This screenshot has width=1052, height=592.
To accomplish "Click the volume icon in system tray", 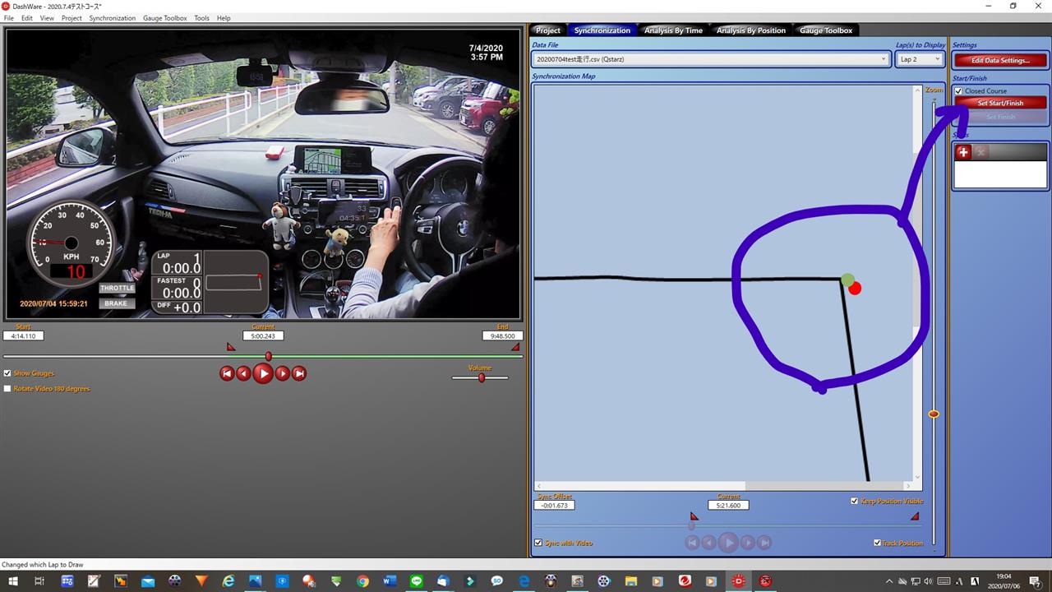I will coord(929,581).
